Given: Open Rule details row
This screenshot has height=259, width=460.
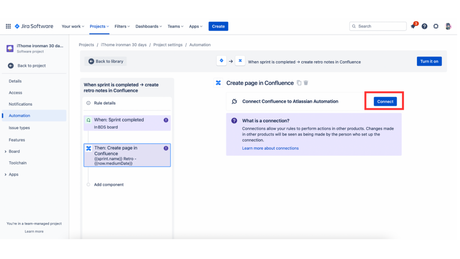Looking at the screenshot, I should coord(127,103).
